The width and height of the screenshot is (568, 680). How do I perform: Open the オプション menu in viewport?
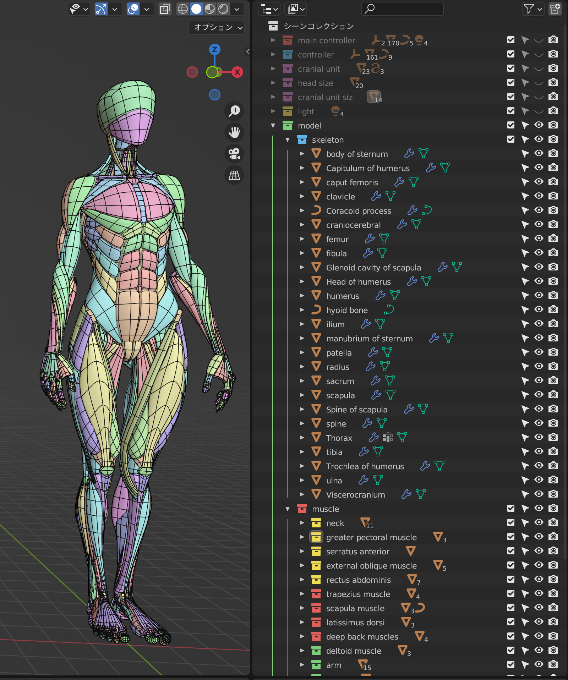216,28
